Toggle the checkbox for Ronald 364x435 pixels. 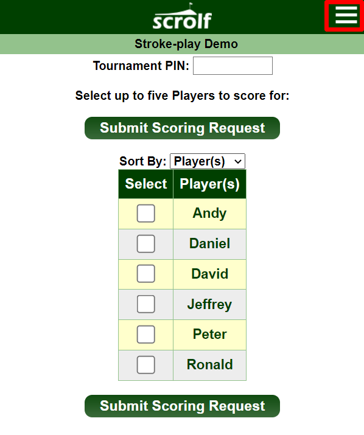(x=145, y=364)
